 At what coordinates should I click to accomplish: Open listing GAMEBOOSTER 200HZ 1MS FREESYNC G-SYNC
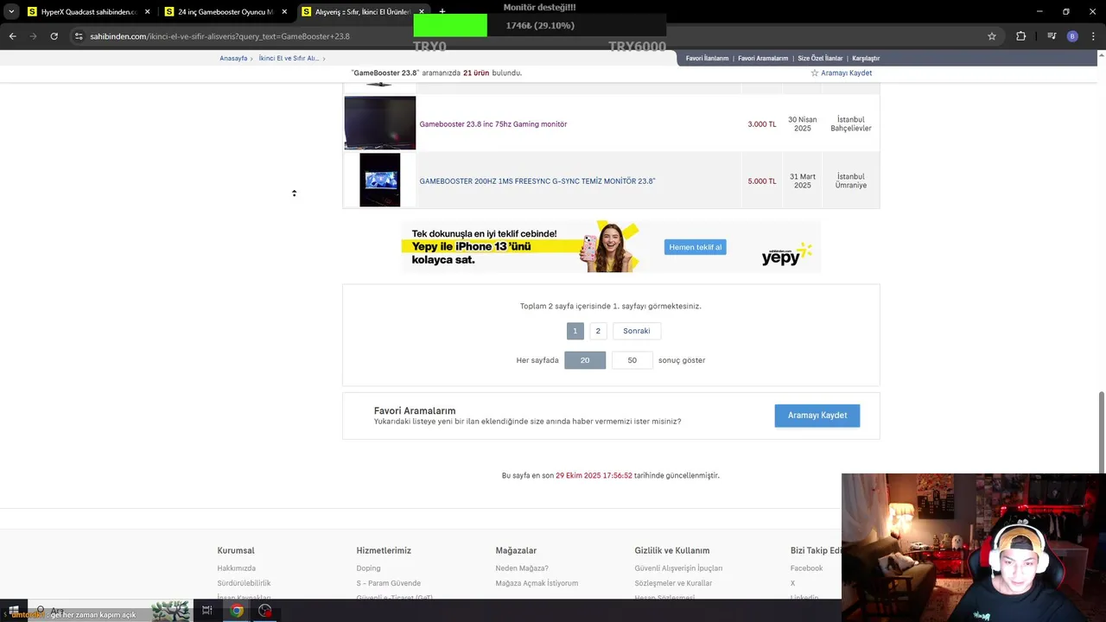pos(537,181)
